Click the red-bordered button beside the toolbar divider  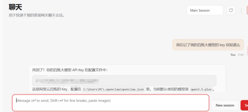click(247, 10)
